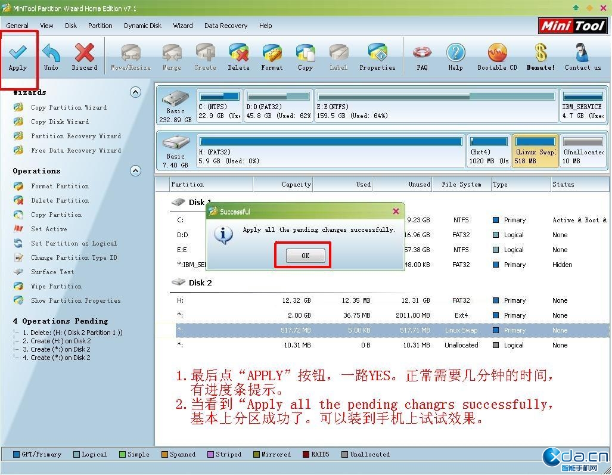Choose Wipe Partition operation
This screenshot has width=612, height=475.
pos(56,287)
